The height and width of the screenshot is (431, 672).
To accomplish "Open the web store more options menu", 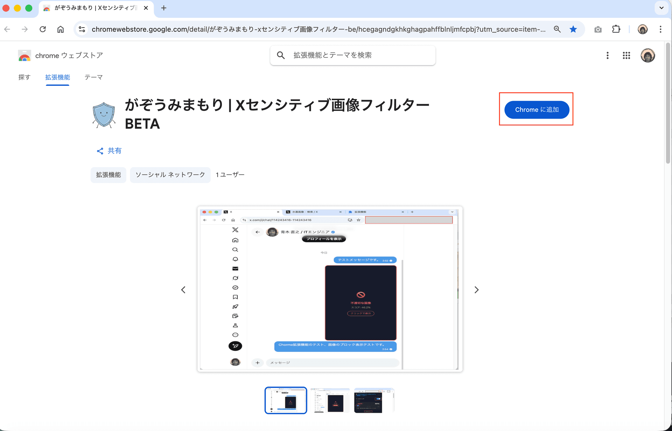I will (x=608, y=56).
